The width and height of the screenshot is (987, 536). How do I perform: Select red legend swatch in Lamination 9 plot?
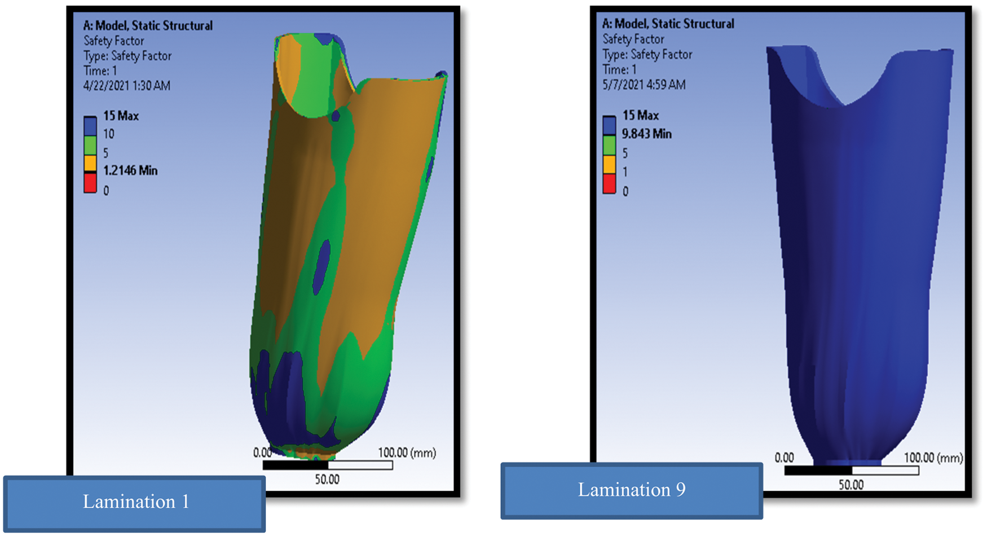[x=609, y=184]
